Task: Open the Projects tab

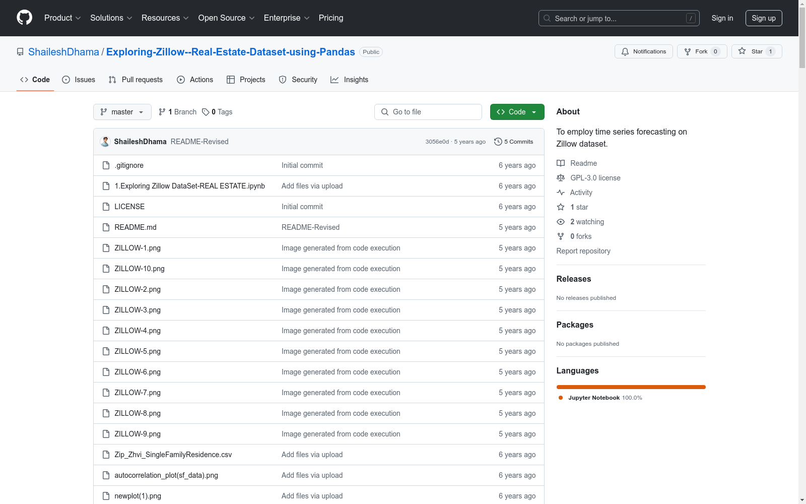Action: click(246, 80)
